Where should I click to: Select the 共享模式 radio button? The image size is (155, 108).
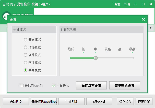25,70
